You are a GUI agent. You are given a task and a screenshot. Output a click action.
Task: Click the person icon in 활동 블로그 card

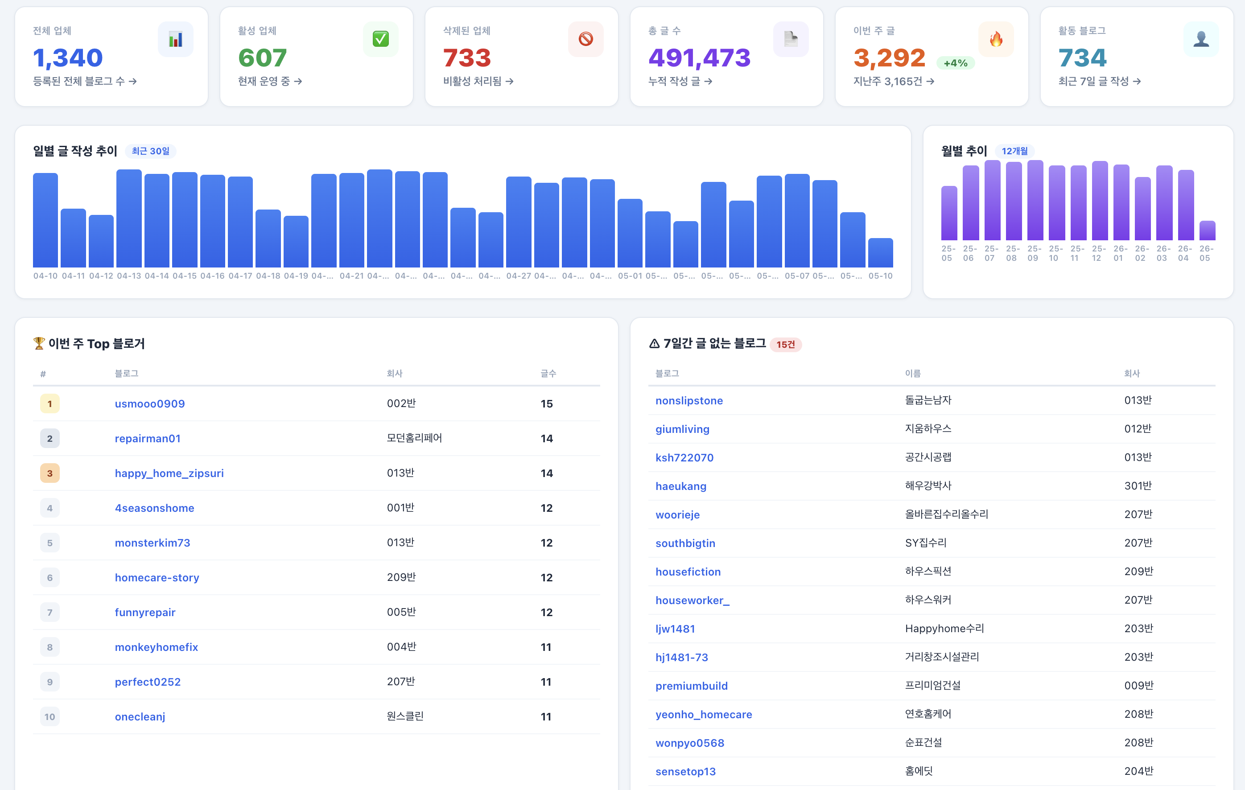pos(1201,39)
